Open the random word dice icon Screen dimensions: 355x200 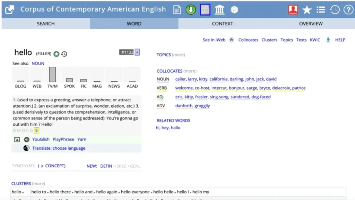point(234,10)
